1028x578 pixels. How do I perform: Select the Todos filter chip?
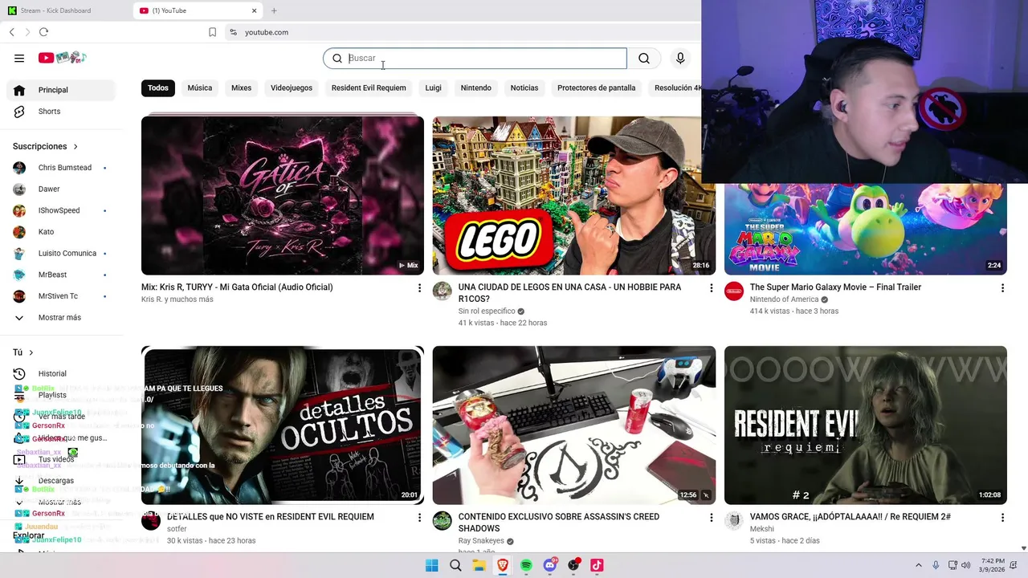pos(158,88)
